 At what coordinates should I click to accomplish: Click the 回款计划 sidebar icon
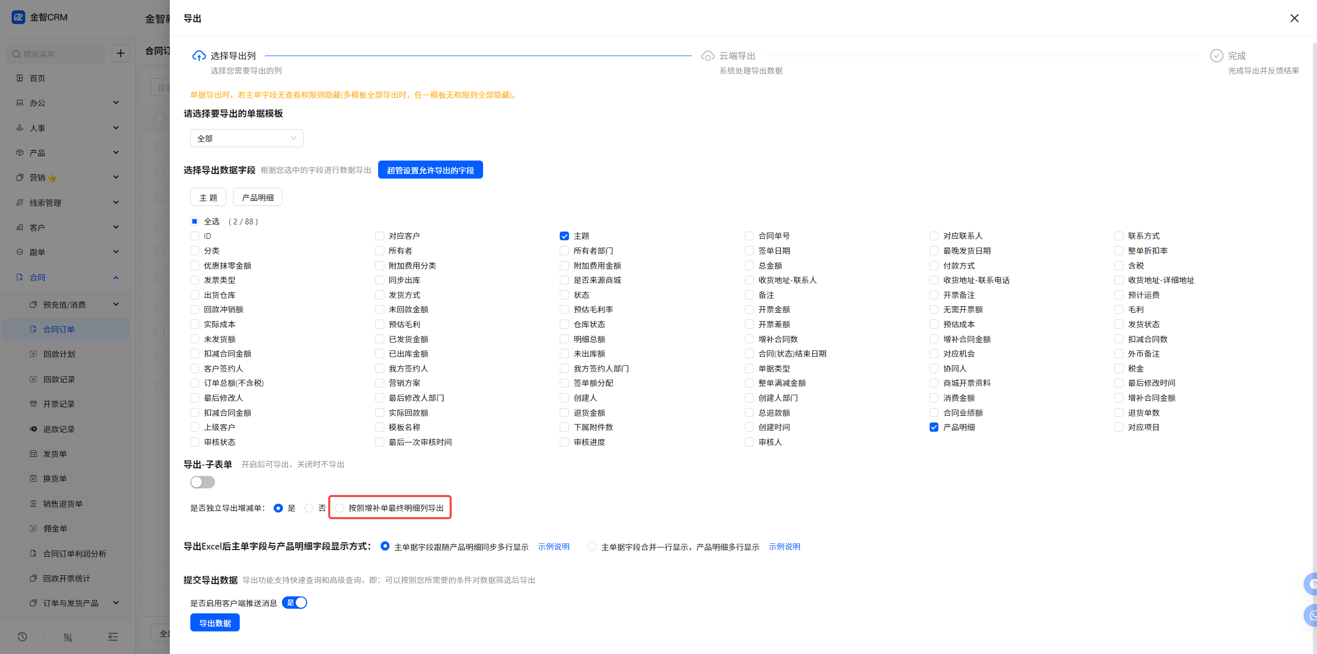(x=33, y=354)
